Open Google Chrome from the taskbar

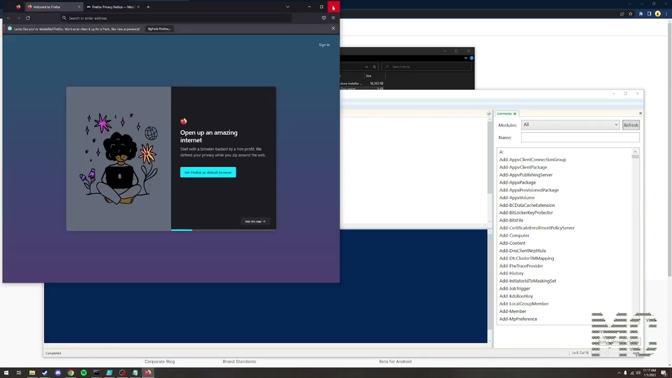[x=71, y=373]
